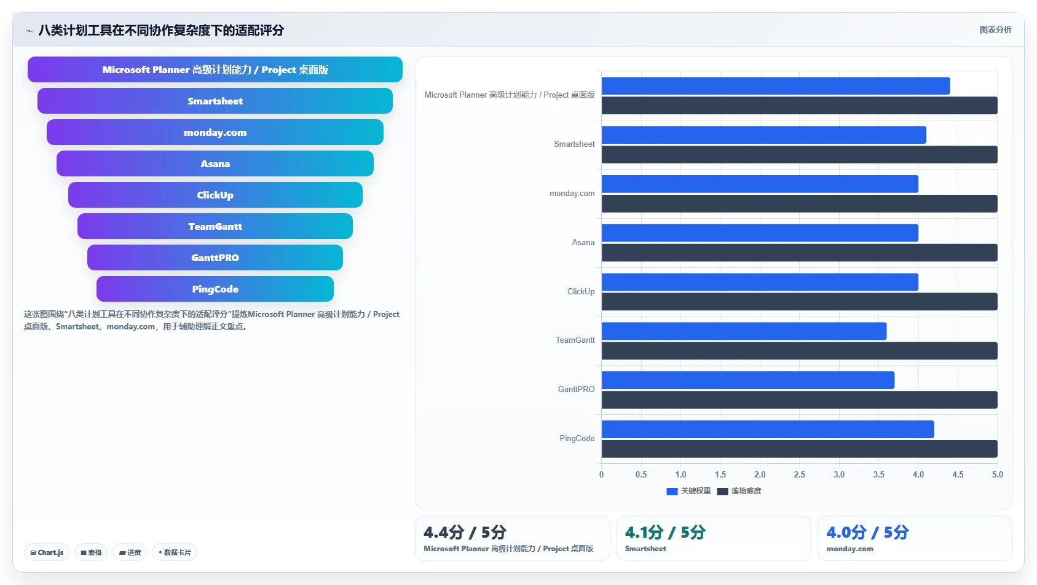Screen dimensions: 1037x585
Task: Select the PingCode funnel bar
Action: [x=215, y=289]
